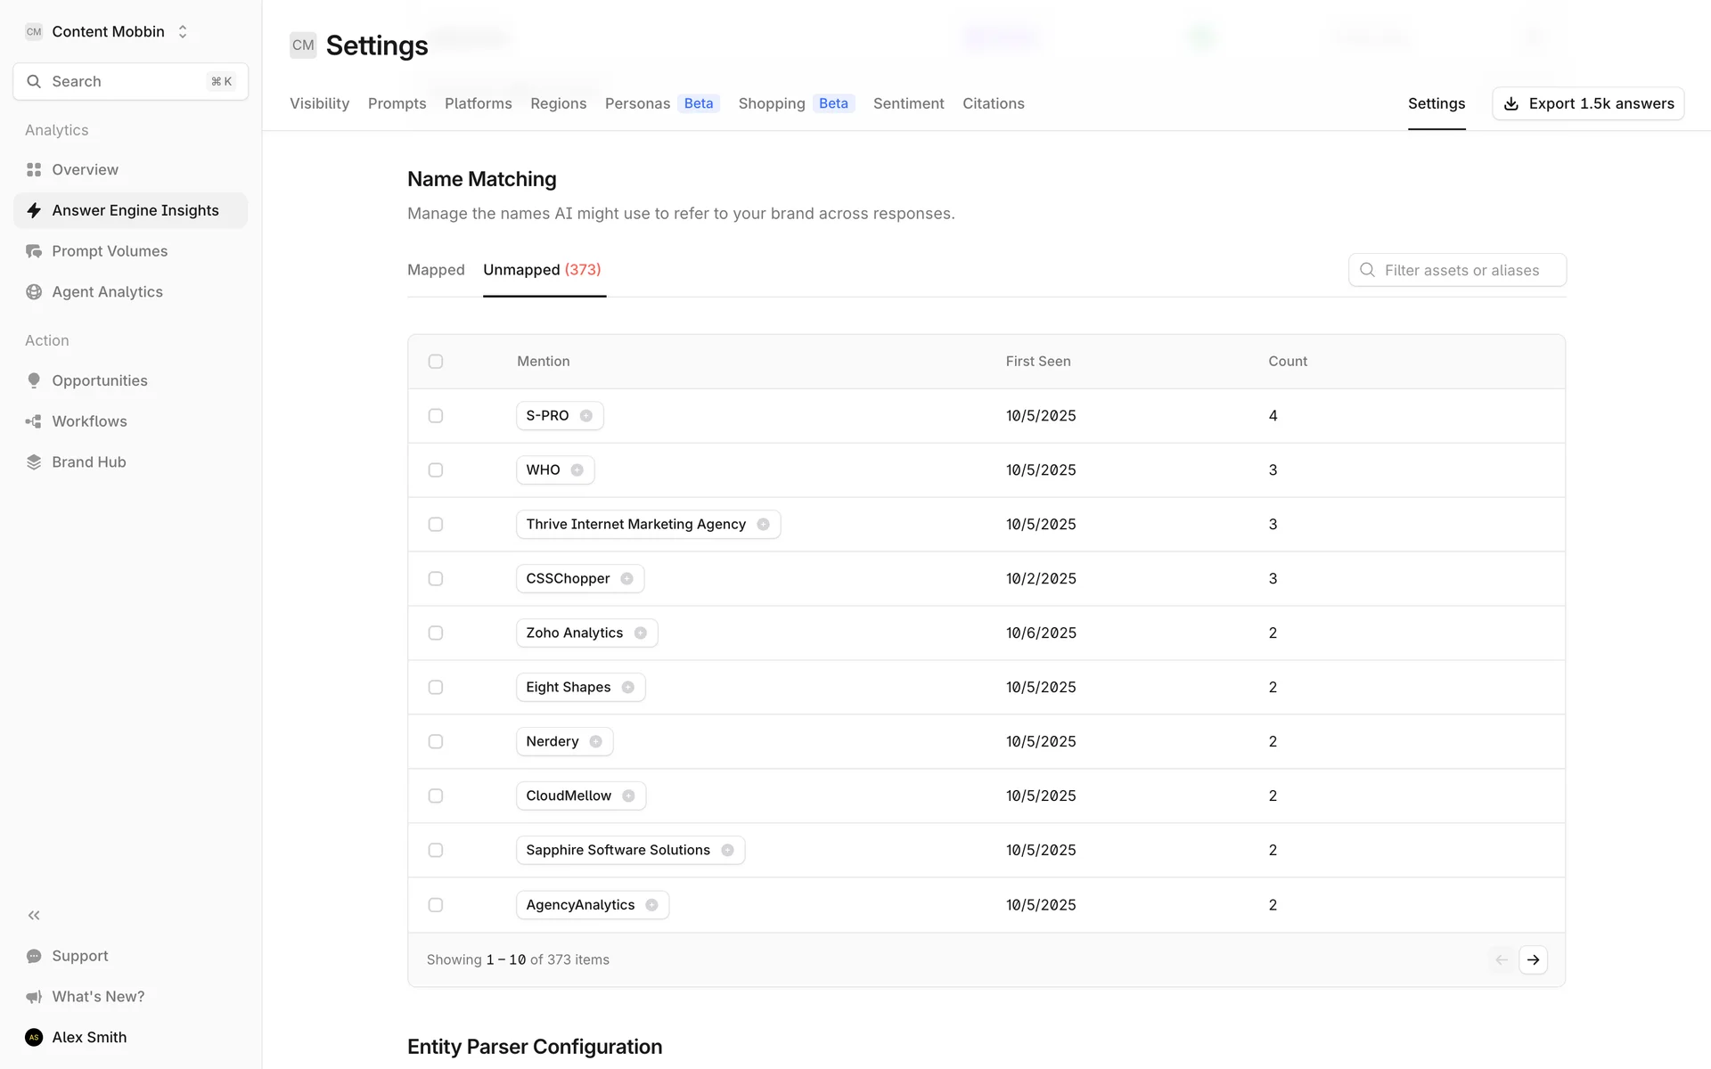This screenshot has width=1711, height=1069.
Task: Click the plus icon on Zoho Analytics tag
Action: click(x=641, y=633)
